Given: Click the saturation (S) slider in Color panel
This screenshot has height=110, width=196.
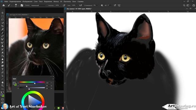Looking at the screenshot, I should click(x=32, y=85).
